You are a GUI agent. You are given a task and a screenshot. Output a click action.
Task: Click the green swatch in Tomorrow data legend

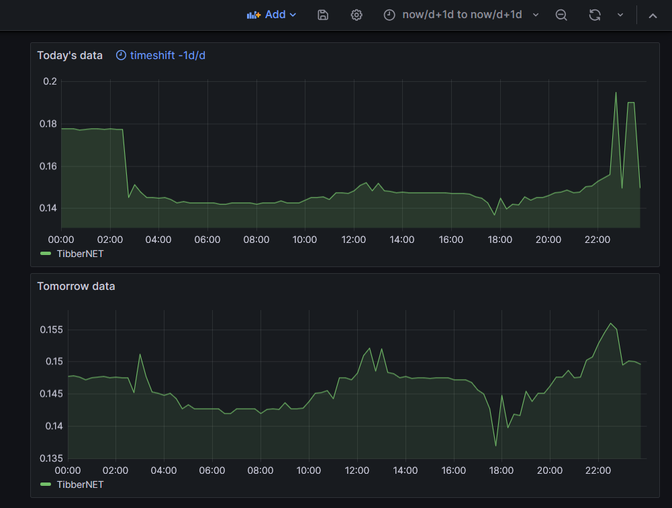pos(46,485)
